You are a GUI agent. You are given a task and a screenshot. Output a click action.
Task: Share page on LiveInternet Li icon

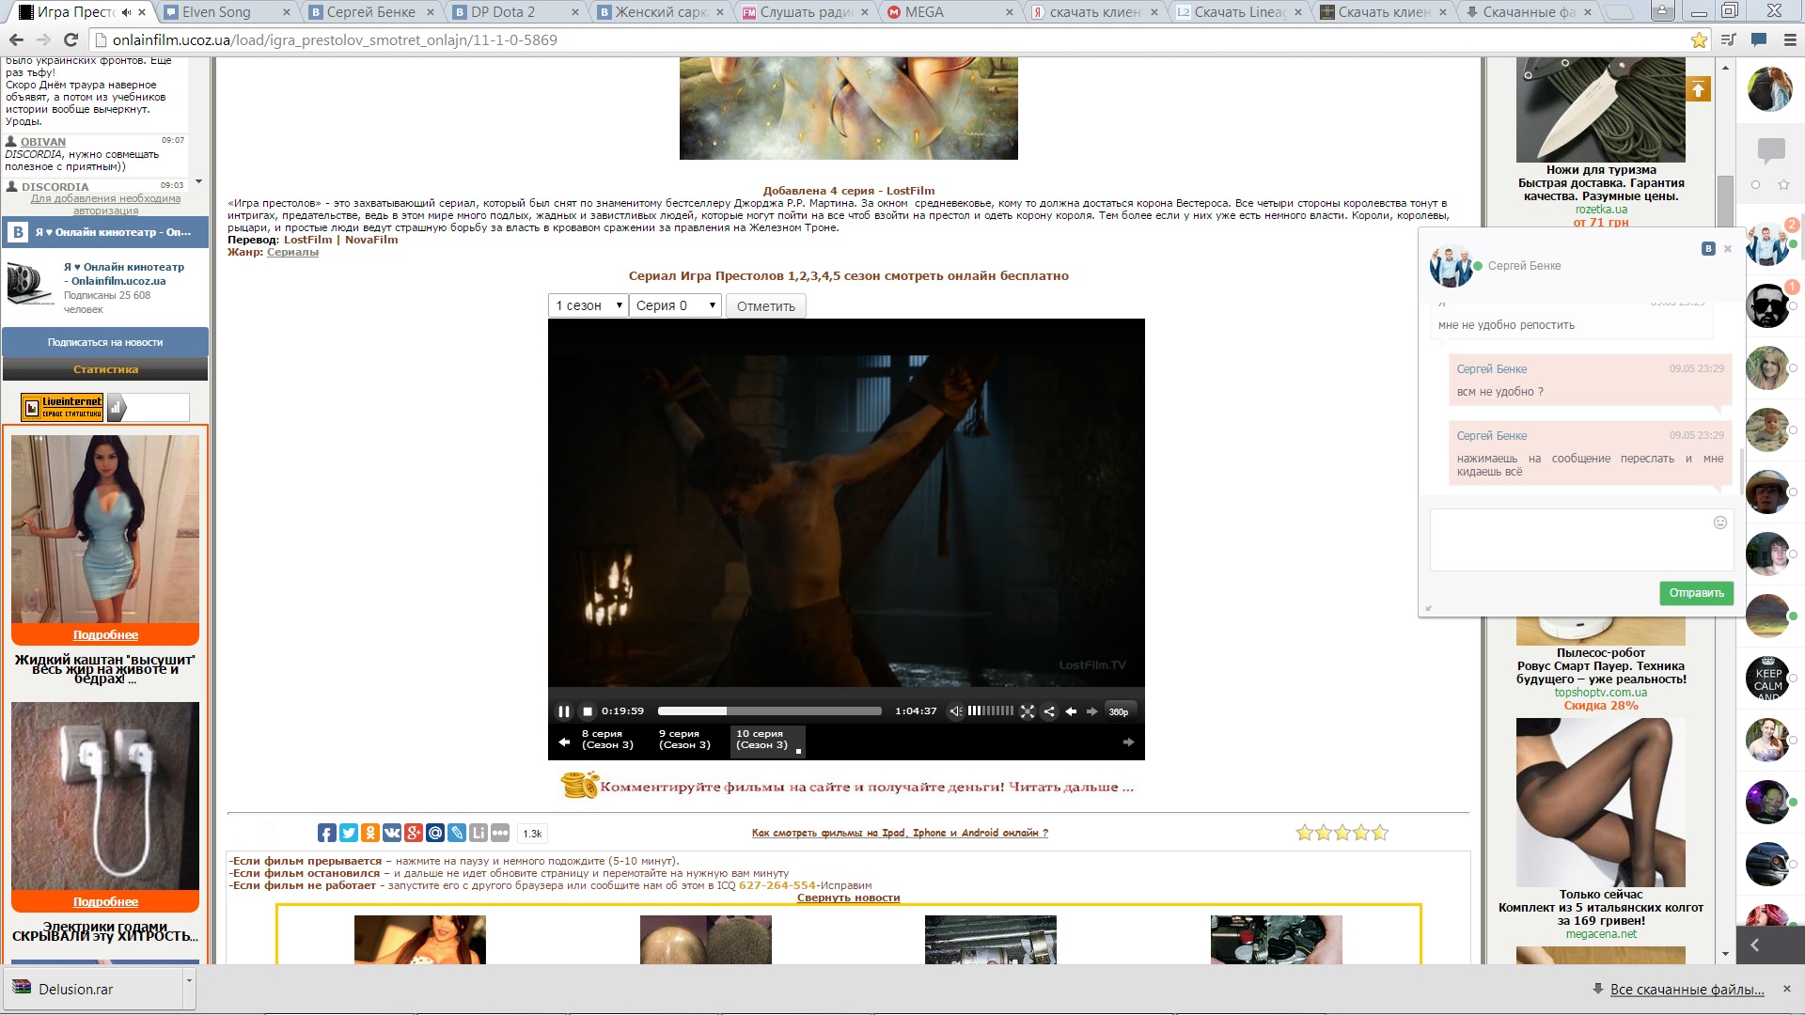479,833
